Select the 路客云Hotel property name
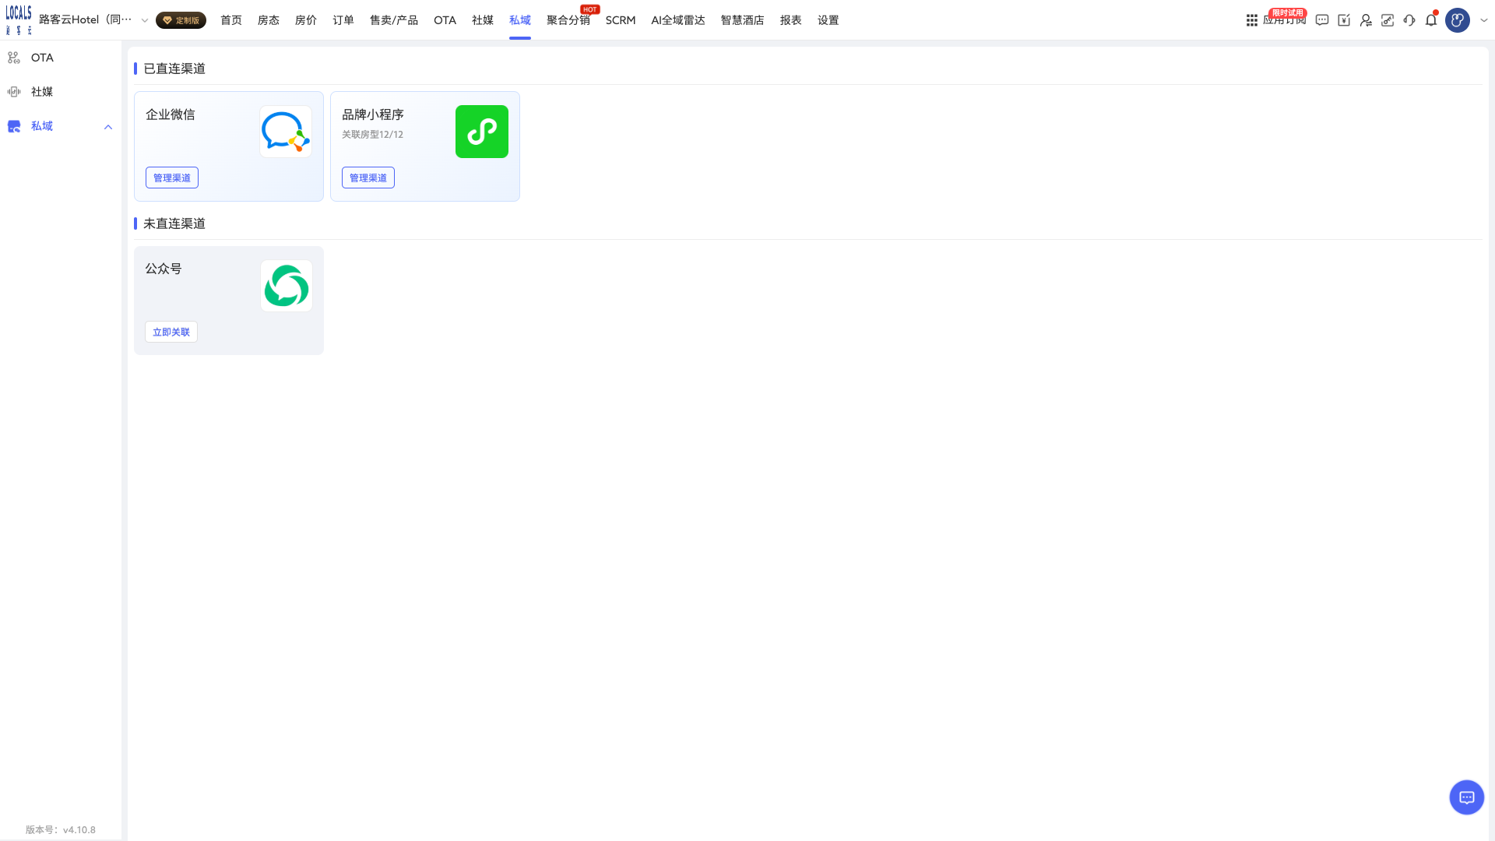The height and width of the screenshot is (841, 1495). coord(86,20)
